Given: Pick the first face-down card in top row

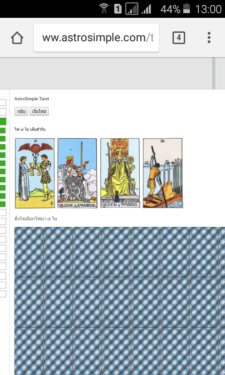Looking at the screenshot, I should [x=29, y=252].
